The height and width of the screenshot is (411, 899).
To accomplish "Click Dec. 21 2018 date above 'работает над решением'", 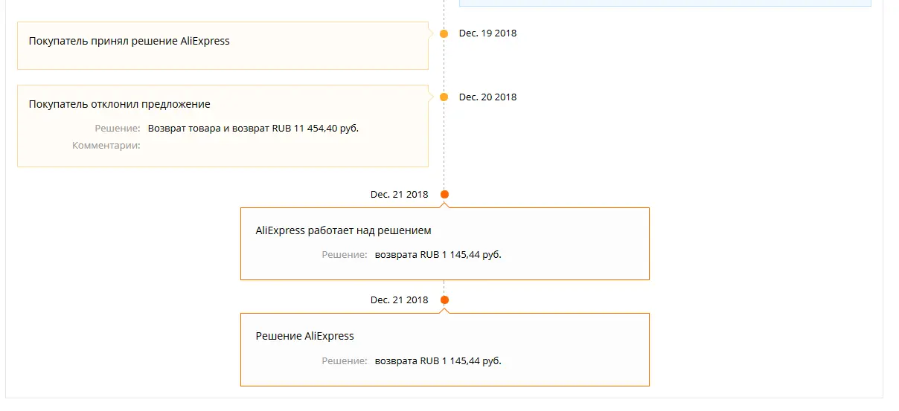I will tap(400, 195).
